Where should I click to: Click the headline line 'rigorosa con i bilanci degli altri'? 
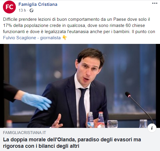click(41, 146)
